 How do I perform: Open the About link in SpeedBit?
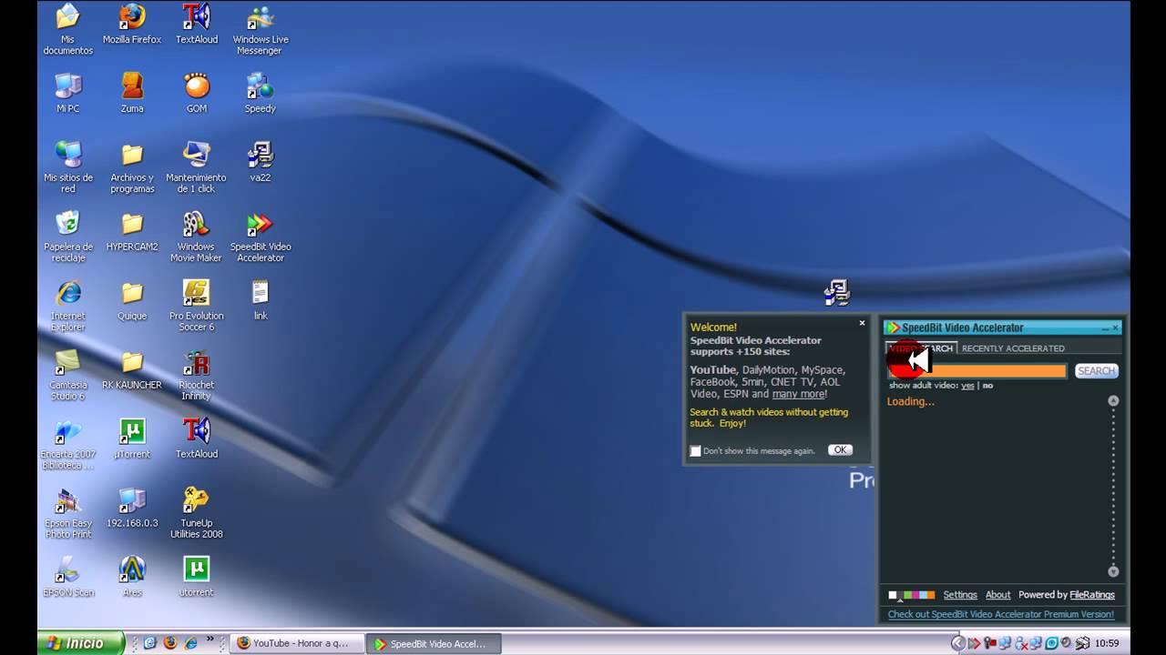997,595
